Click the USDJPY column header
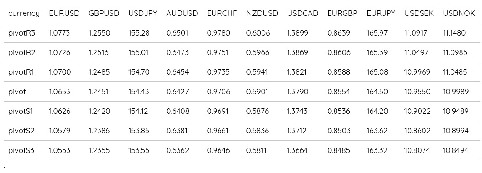This screenshot has height=173, width=482. point(142,14)
